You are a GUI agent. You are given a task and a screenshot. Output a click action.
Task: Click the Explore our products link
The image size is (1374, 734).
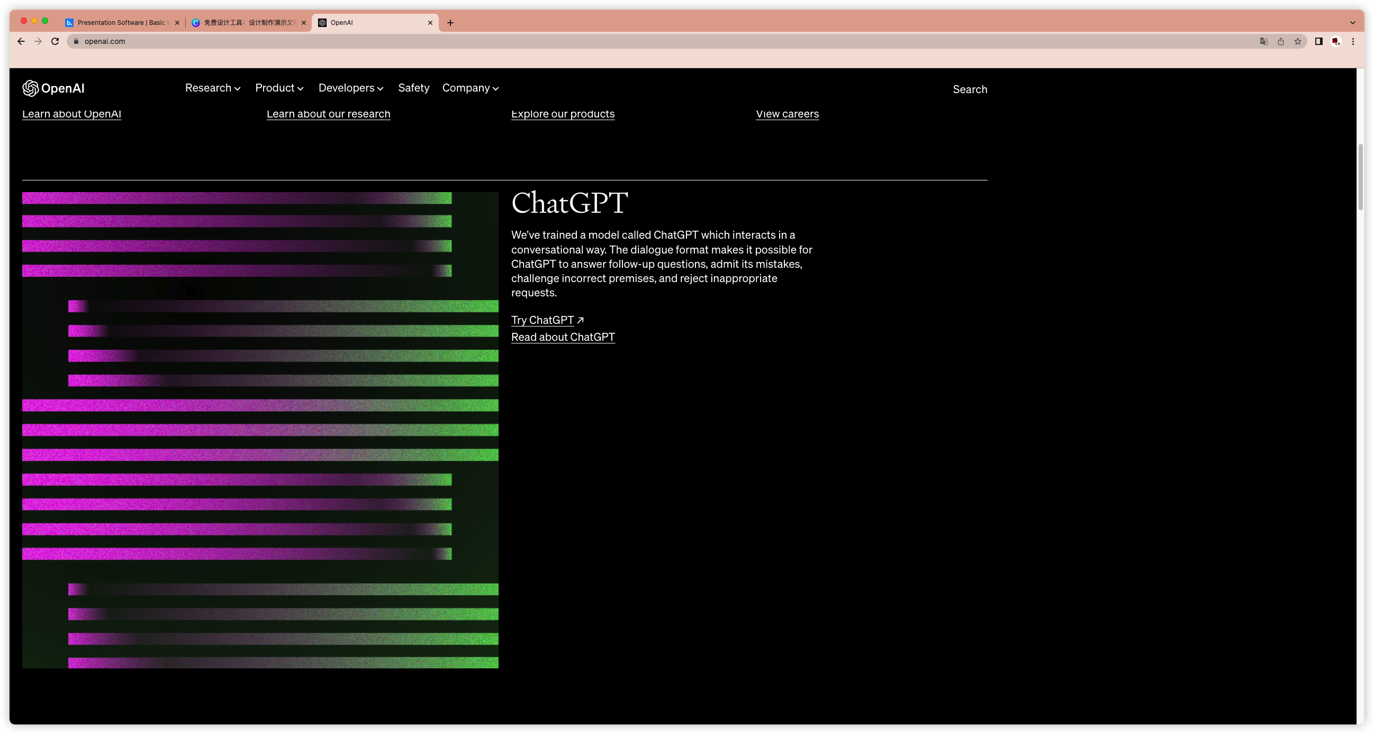(x=563, y=114)
